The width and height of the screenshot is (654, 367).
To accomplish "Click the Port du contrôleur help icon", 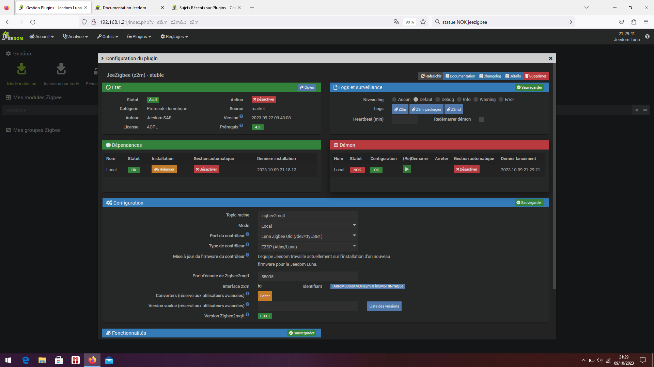I will coord(248,234).
